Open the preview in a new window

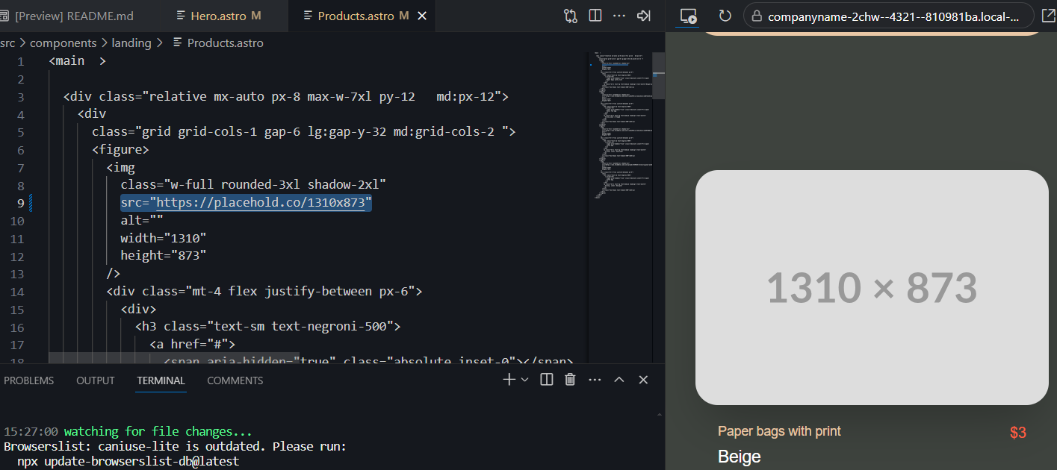(x=1047, y=16)
